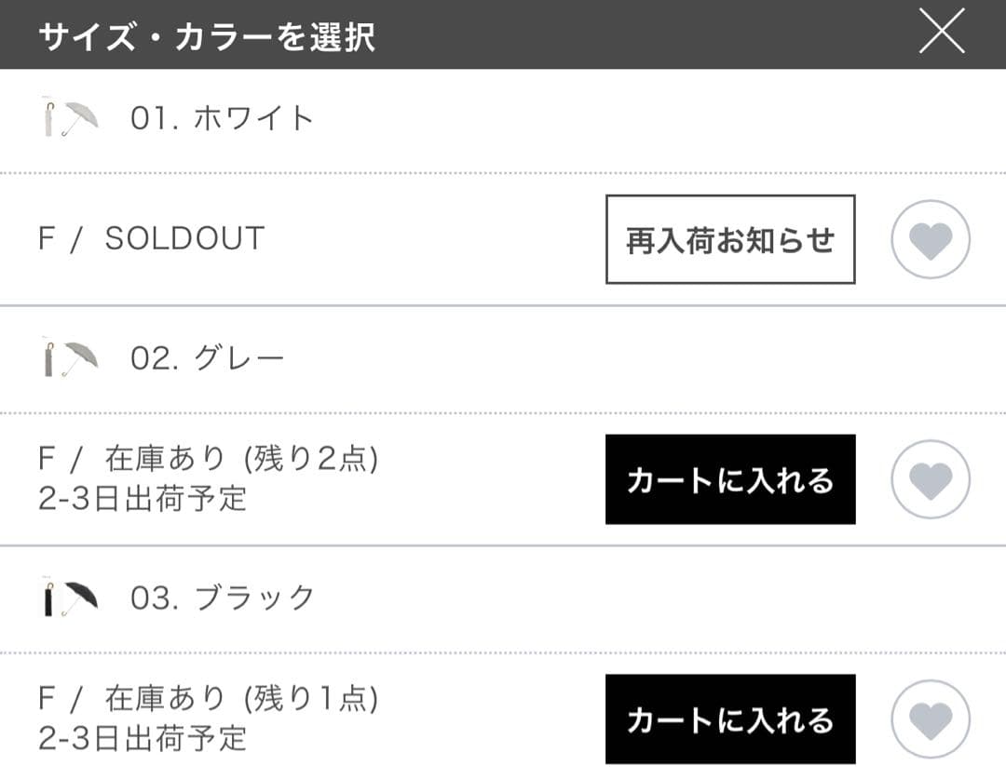Click the 2-3日出荷予定 shipping text under gray
Viewport: 1006px width, 779px height.
coord(143,499)
